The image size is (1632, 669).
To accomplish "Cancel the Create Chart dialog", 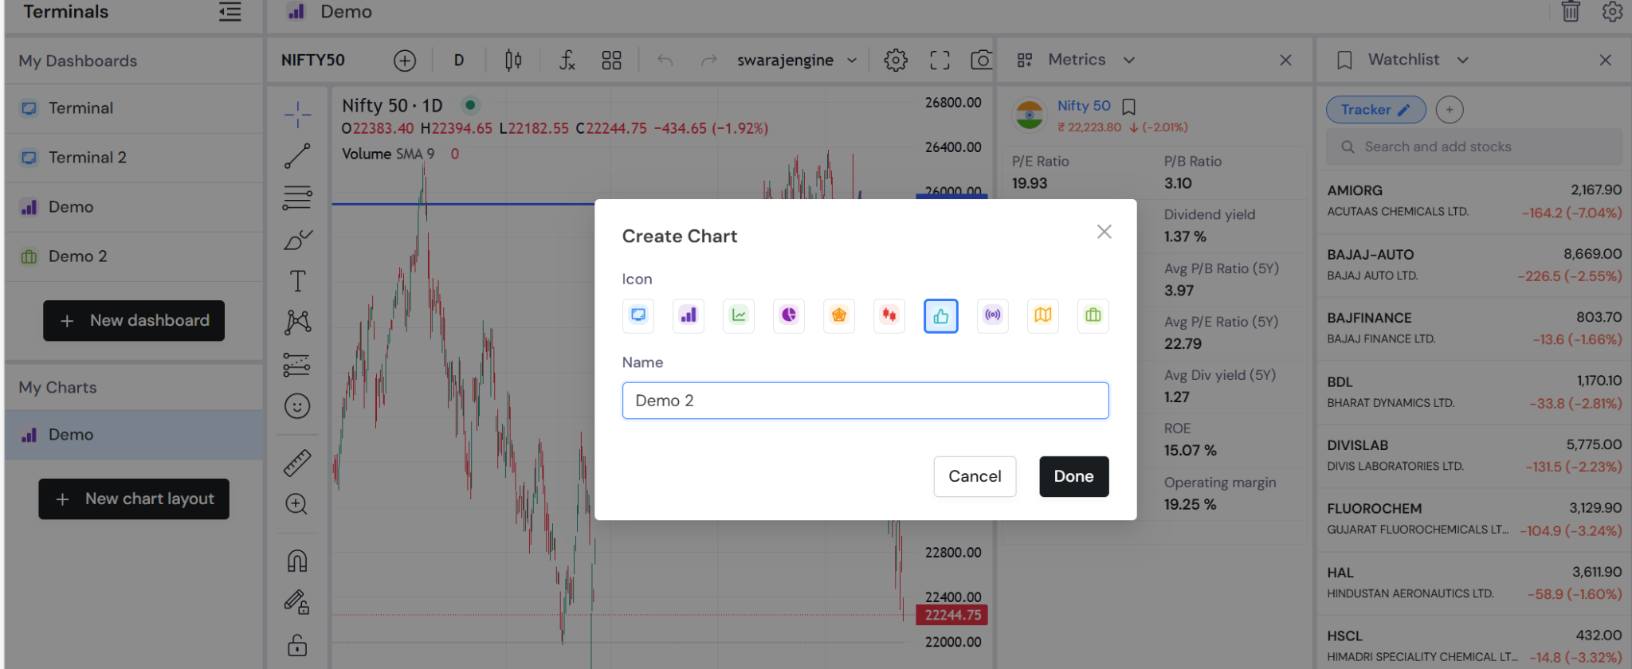I will click(x=975, y=476).
